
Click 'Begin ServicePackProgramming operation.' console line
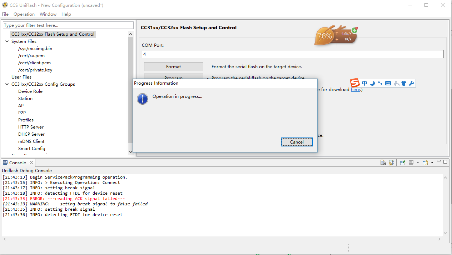pos(65,177)
